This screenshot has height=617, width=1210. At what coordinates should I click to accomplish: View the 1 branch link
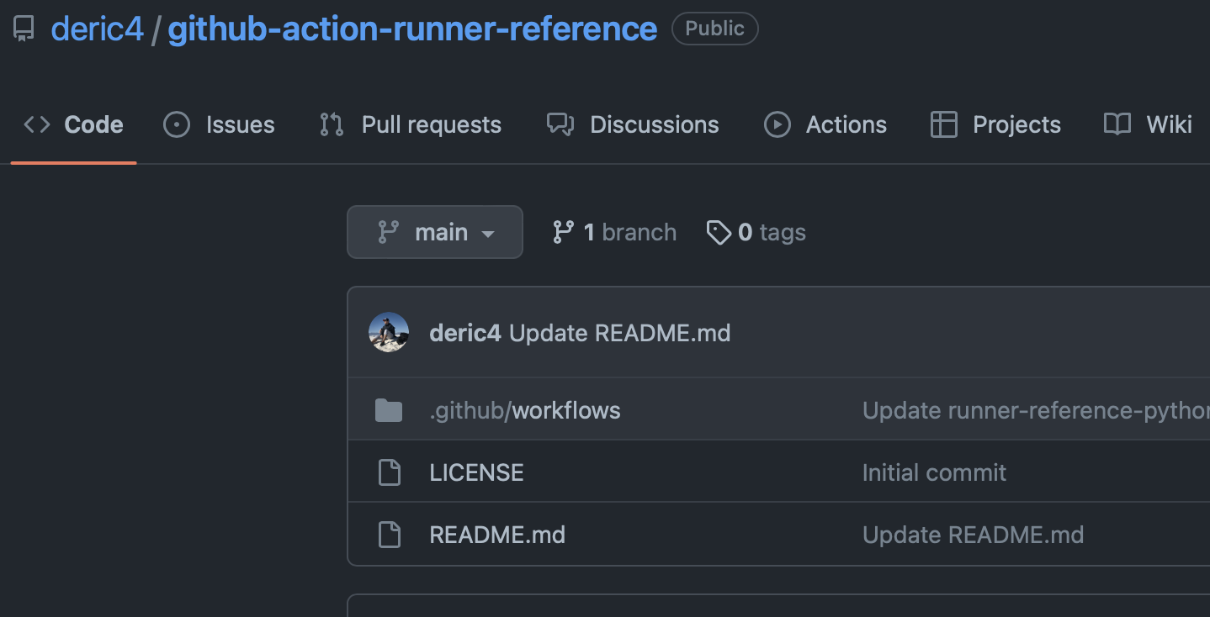(614, 232)
